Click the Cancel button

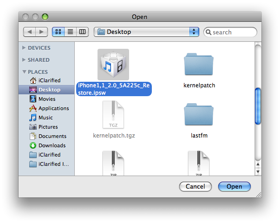coord(195,186)
